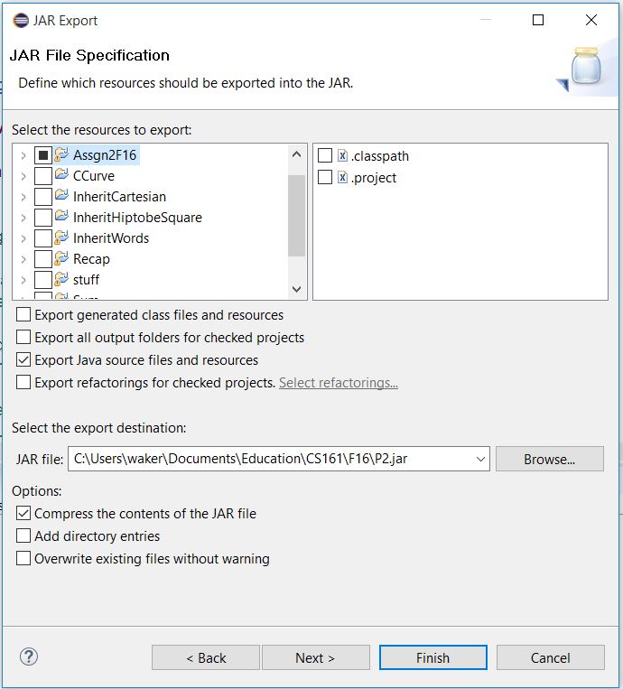Click the InheritWords project icon
623x689 pixels.
[x=61, y=237]
